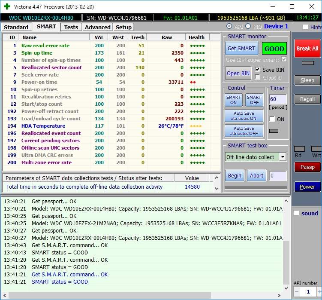This screenshot has width=322, height=300.
Task: Switch to the Tests tab
Action: click(x=71, y=27)
